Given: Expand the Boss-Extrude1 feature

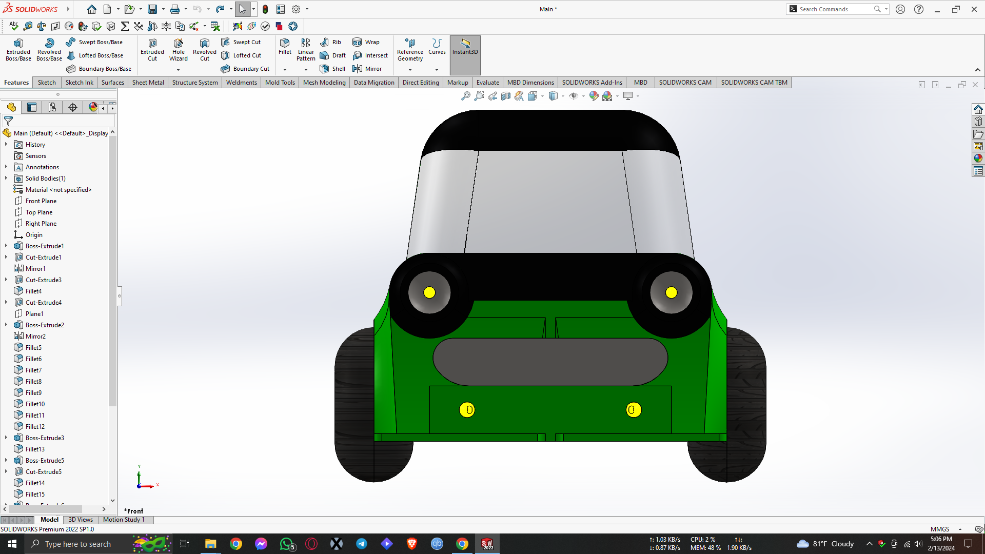Looking at the screenshot, I should 6,246.
